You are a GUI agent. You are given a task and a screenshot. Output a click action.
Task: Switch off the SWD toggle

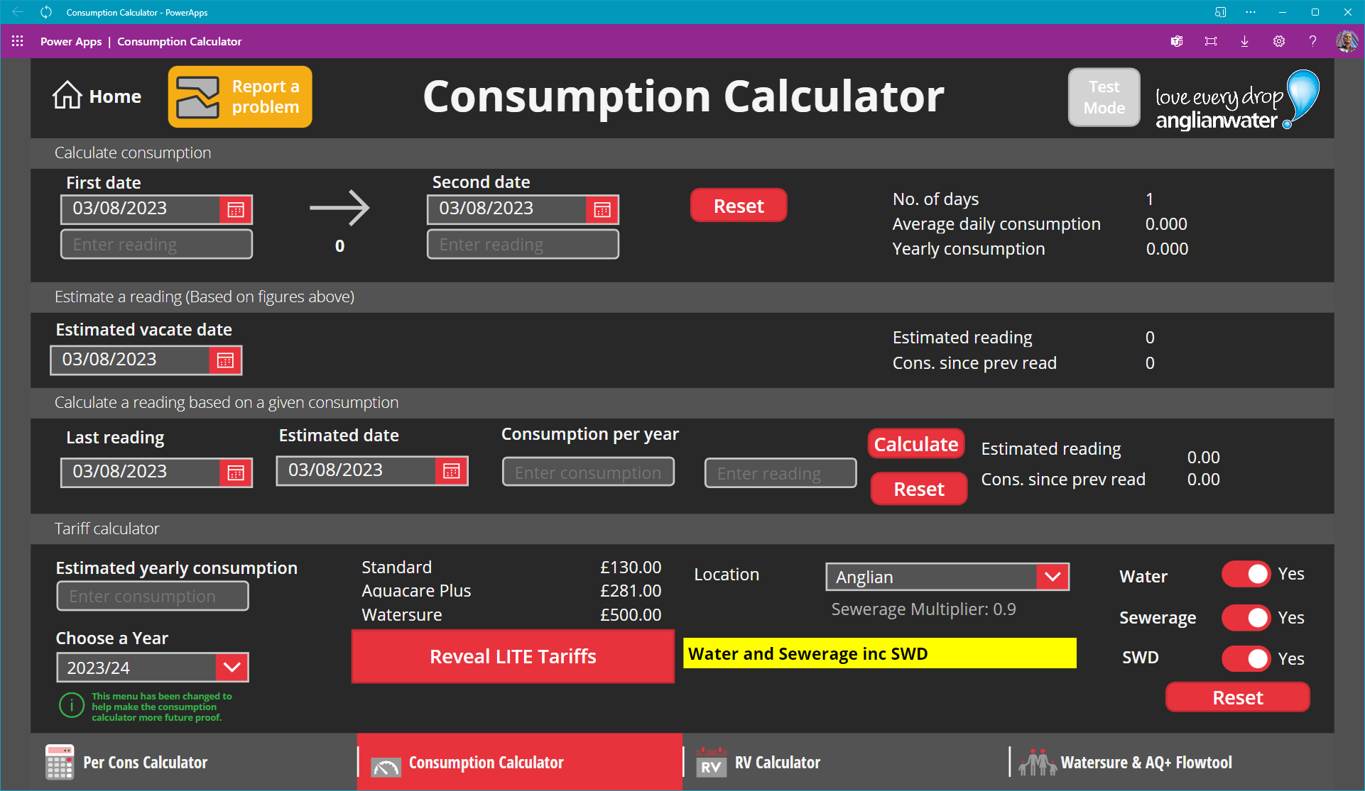click(x=1246, y=658)
